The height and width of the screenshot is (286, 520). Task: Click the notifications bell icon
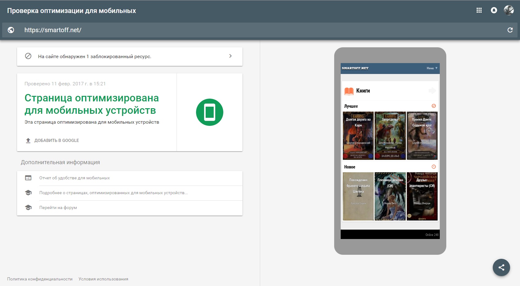[x=494, y=10]
